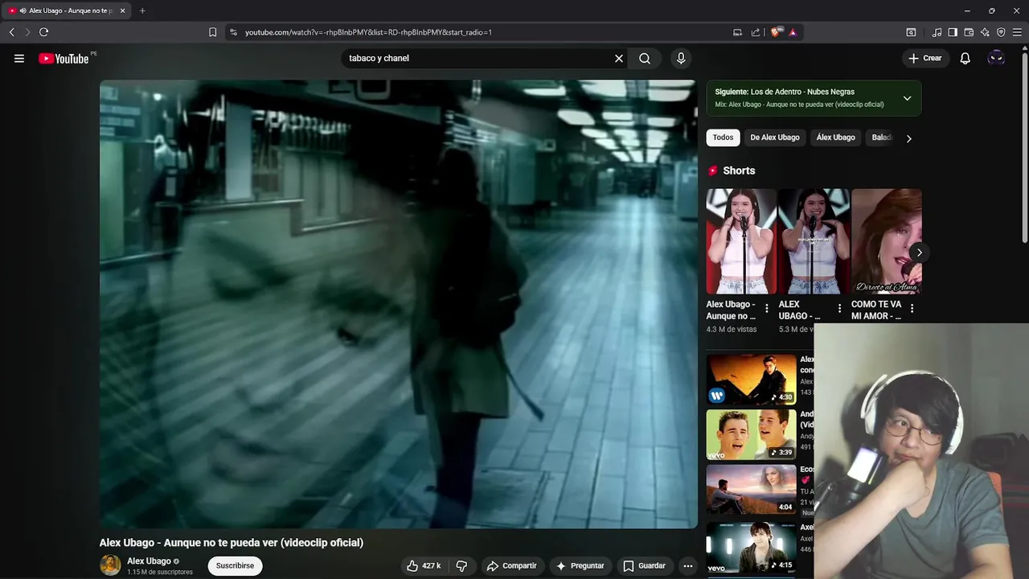
Task: Reload the page
Action: (x=43, y=32)
